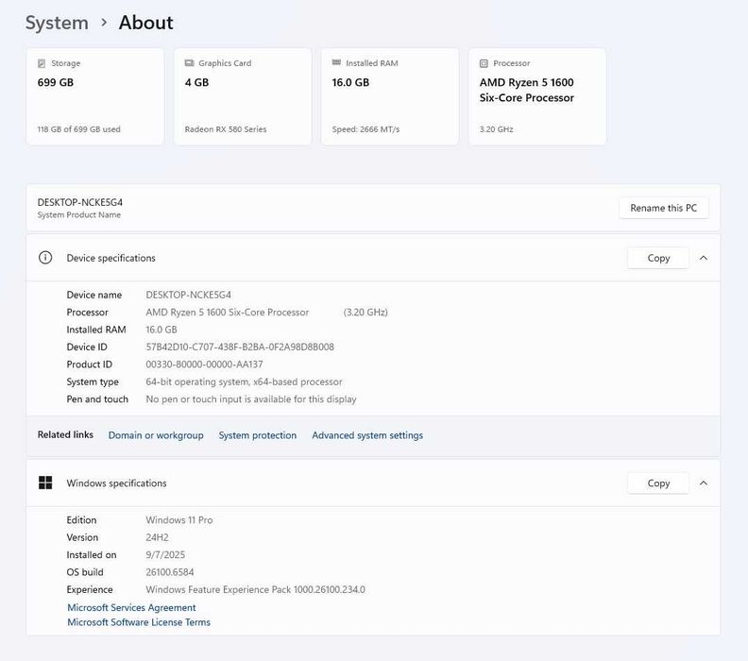Copy the Windows specifications
The image size is (748, 661).
point(658,483)
